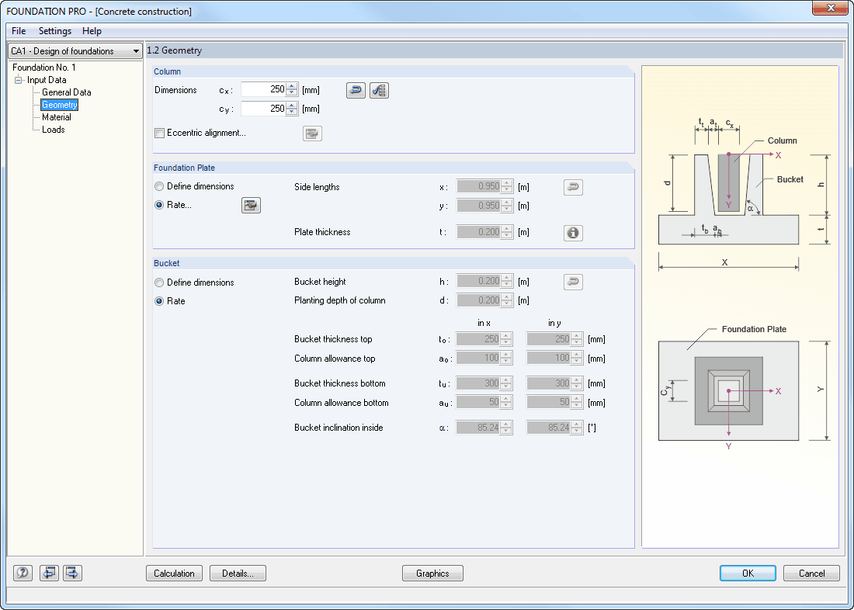Increase the bucket height h spinner
This screenshot has height=610, width=854.
(507, 278)
